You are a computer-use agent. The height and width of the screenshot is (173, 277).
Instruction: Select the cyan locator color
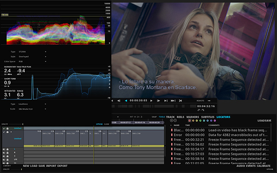click(204, 120)
